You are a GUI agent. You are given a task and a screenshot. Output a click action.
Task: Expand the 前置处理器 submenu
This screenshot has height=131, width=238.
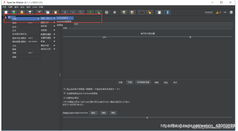click(x=48, y=34)
